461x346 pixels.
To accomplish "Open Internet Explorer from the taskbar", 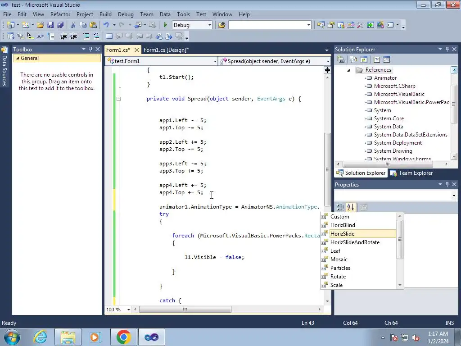I will (40, 337).
